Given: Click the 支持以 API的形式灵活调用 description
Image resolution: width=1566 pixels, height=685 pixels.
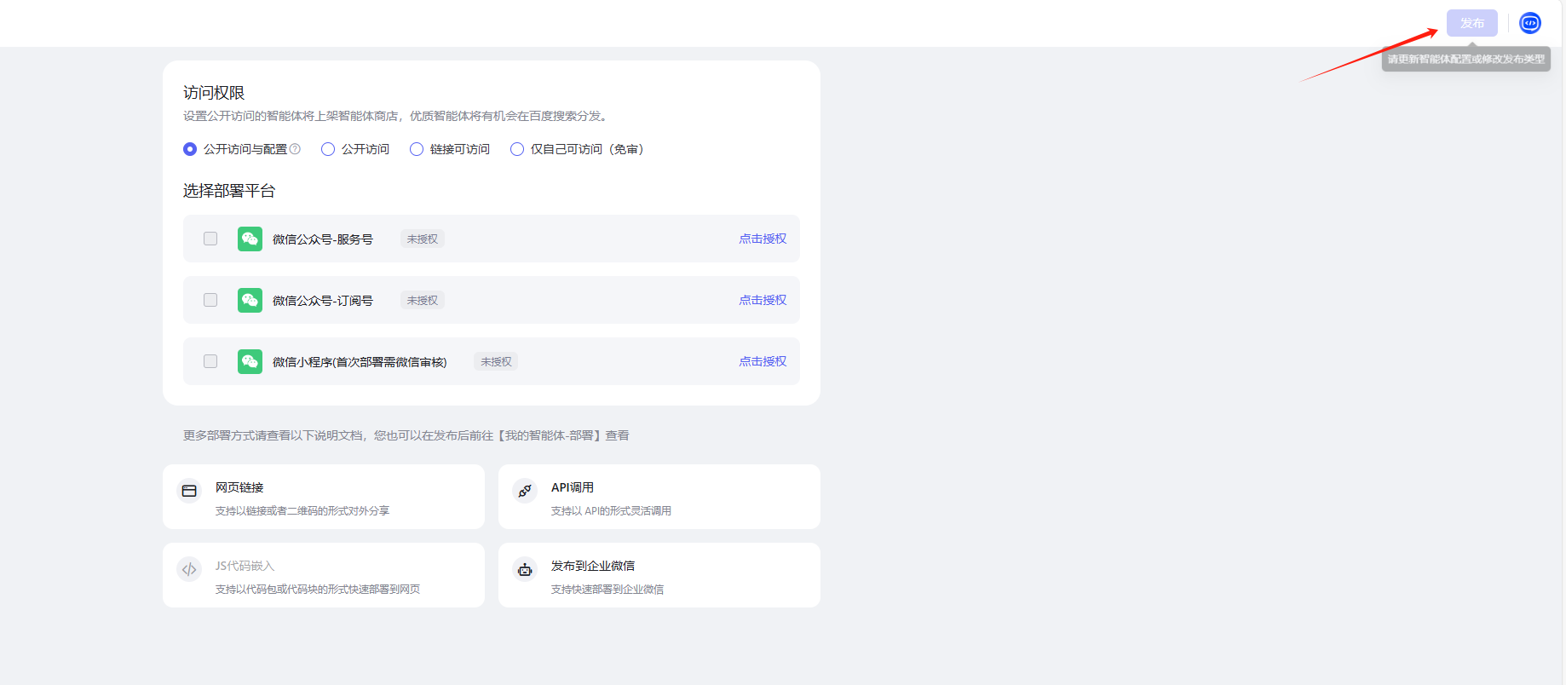Looking at the screenshot, I should [611, 511].
